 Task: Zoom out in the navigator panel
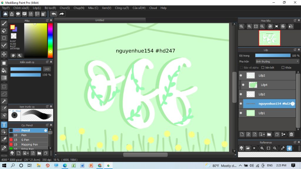tap(262, 26)
